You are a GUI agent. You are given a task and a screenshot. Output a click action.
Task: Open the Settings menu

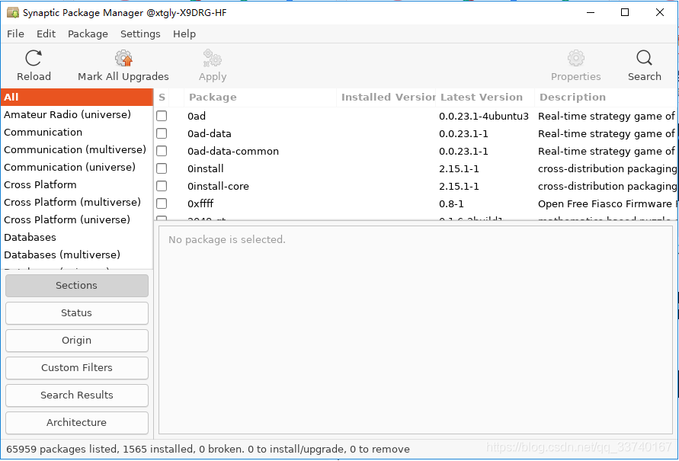(x=140, y=34)
